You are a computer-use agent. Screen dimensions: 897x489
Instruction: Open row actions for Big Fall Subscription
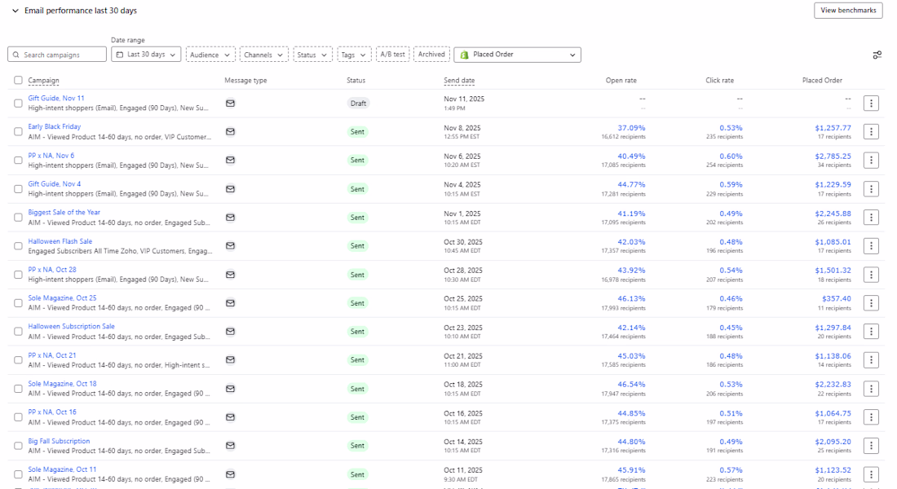[x=871, y=446]
